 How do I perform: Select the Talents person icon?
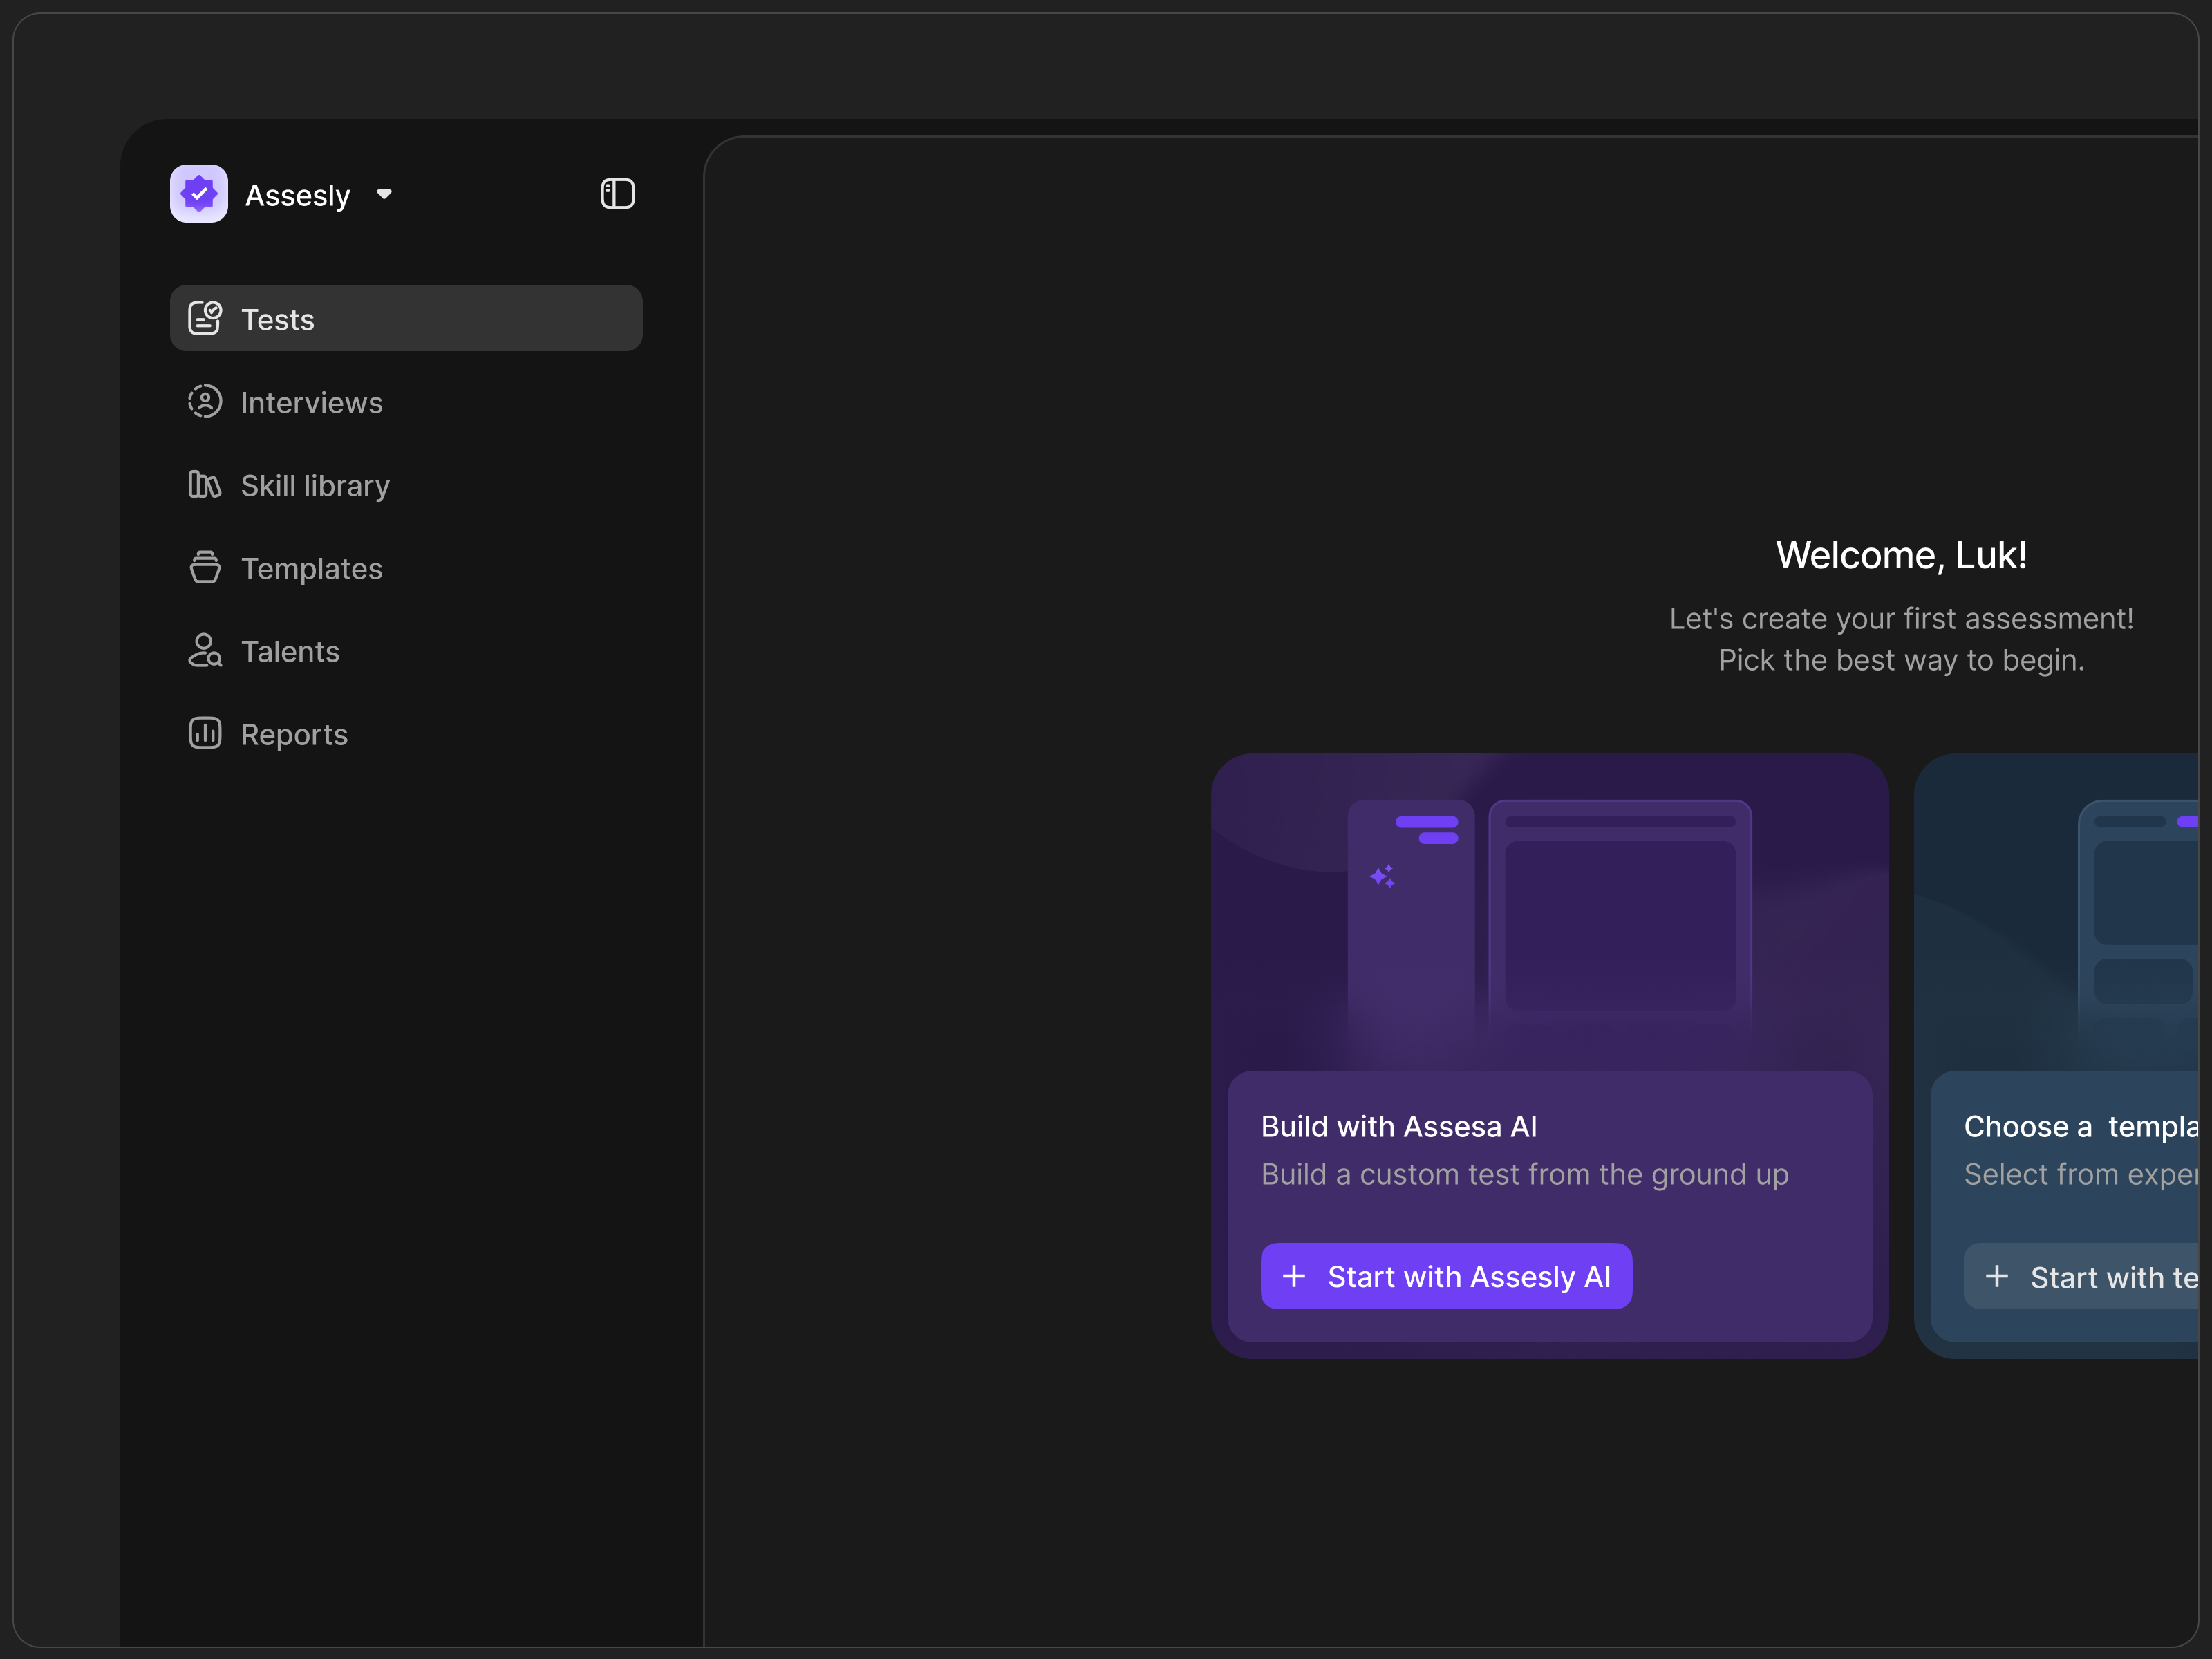(205, 651)
